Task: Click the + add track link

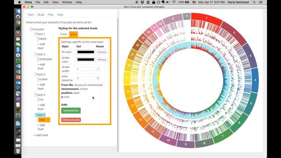Action: (41, 135)
